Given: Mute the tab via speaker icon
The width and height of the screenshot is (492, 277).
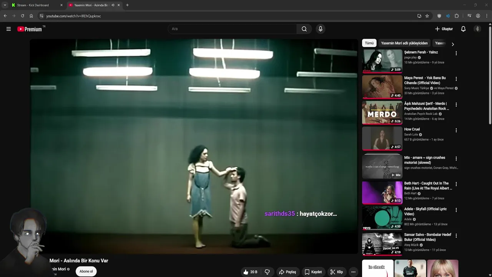Looking at the screenshot, I should pyautogui.click(x=113, y=5).
